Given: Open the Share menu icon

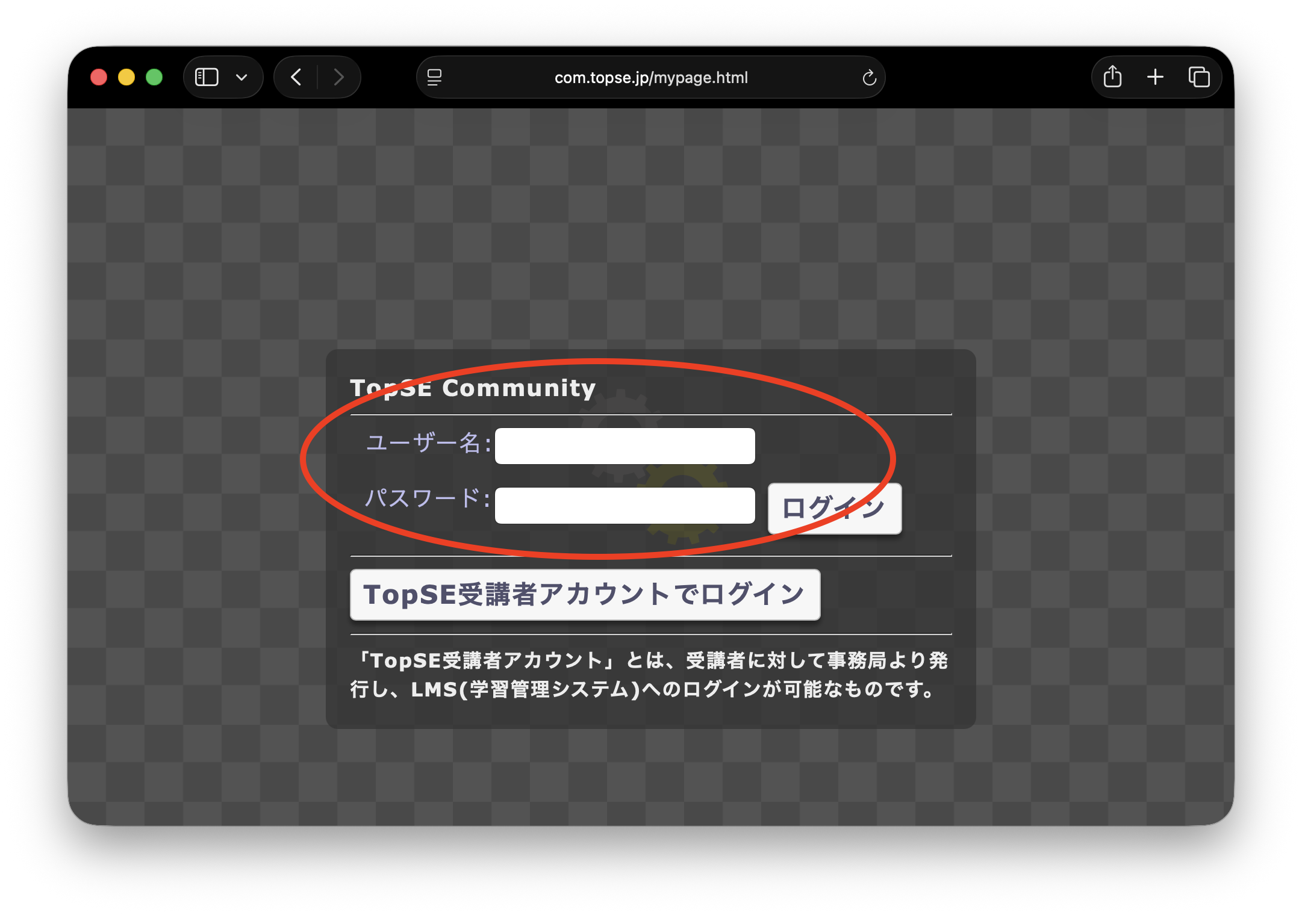Looking at the screenshot, I should coord(1113,77).
